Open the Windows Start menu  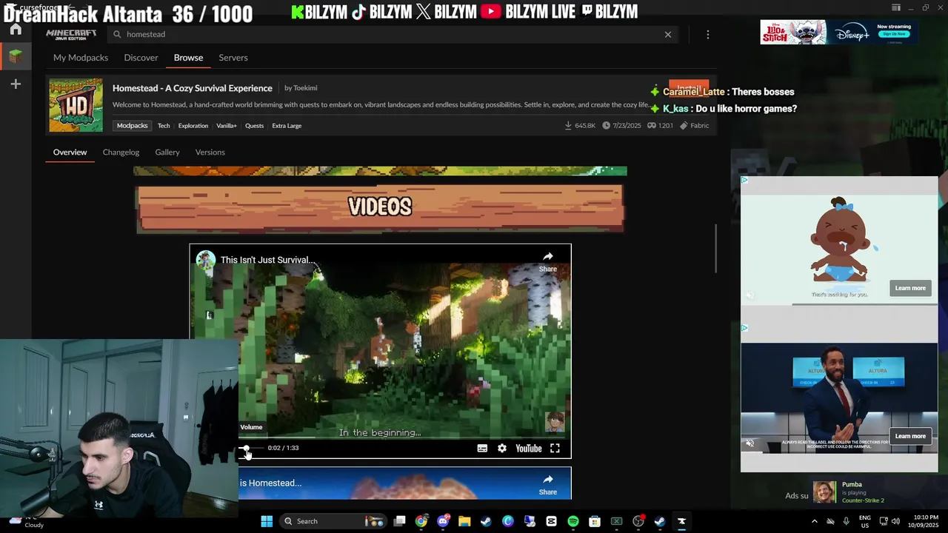pyautogui.click(x=267, y=521)
